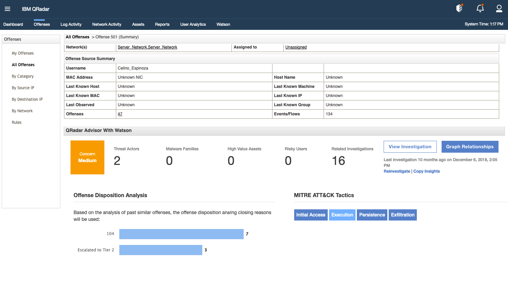Click the Graph Relationships button
Screen dimensions: 508x286
(470, 147)
